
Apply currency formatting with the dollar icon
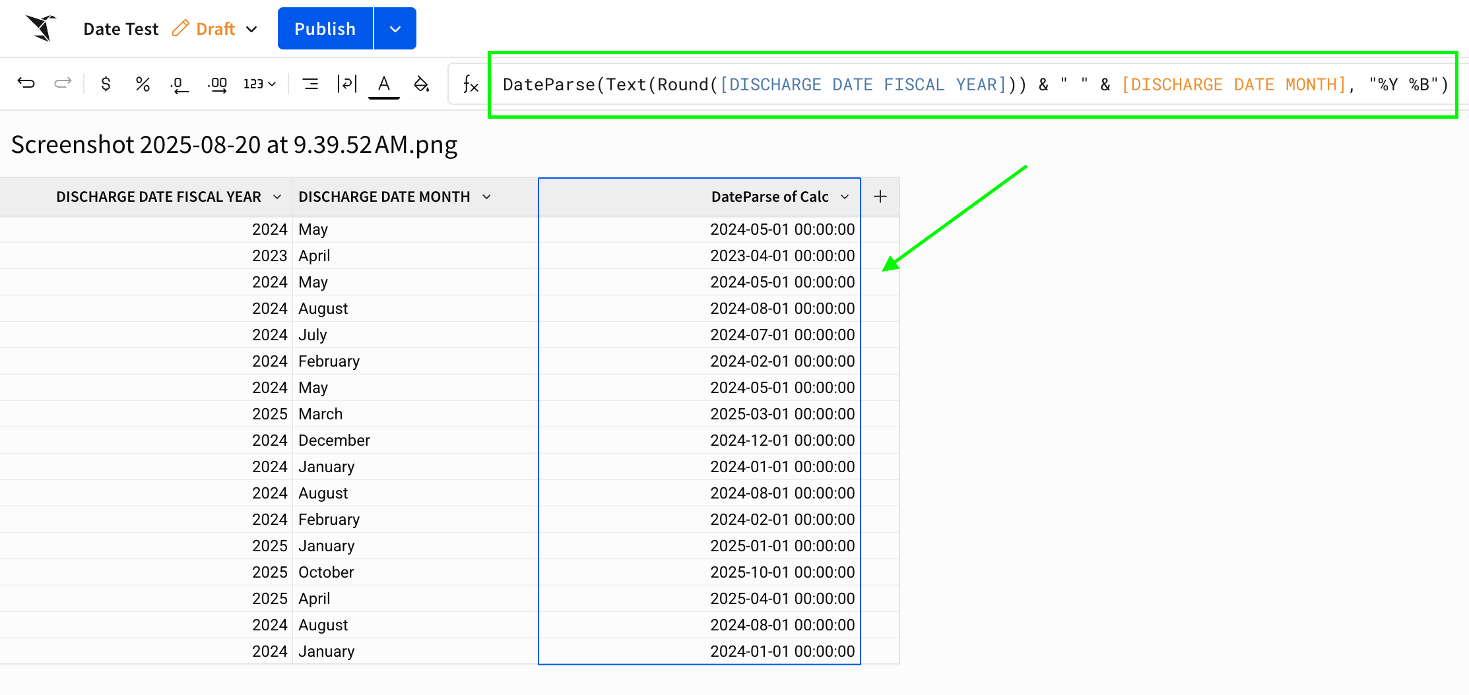tap(106, 84)
